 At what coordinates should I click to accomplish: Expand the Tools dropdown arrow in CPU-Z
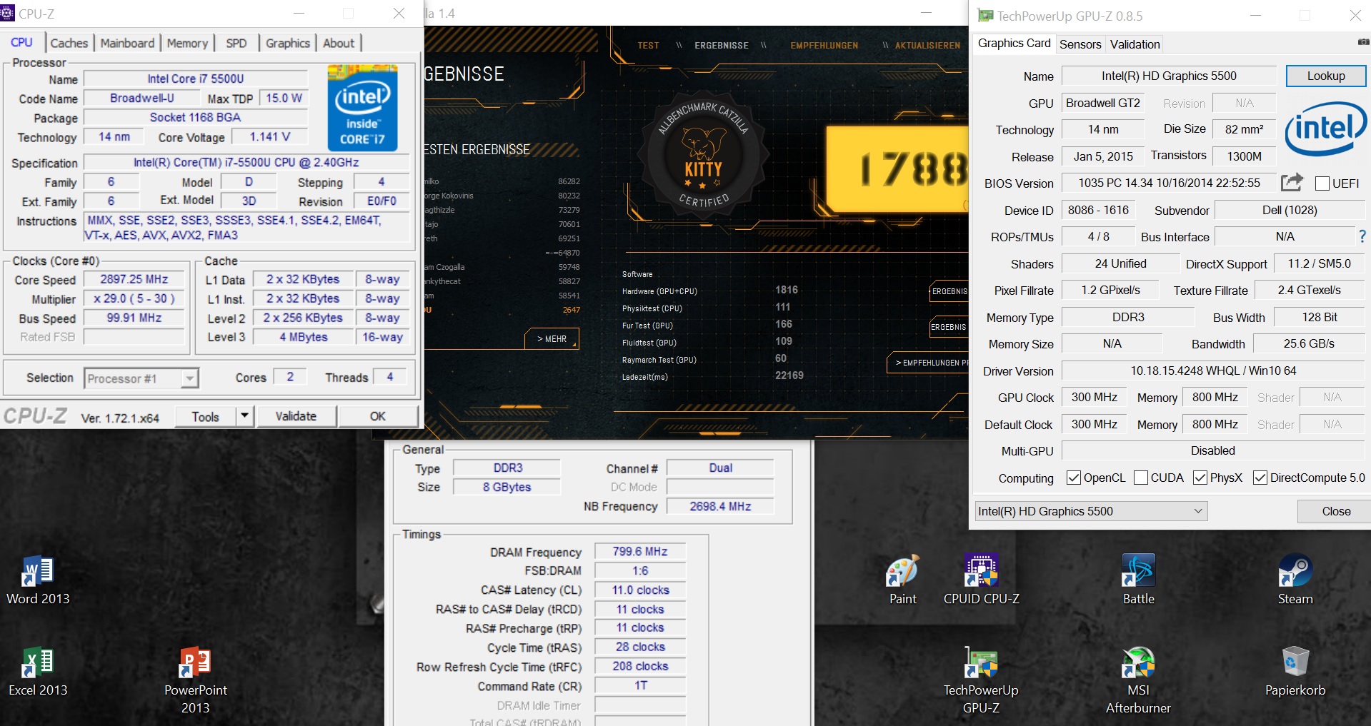coord(244,416)
